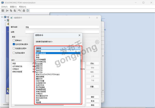This screenshot has height=108, width=155.
Task: Click the 编辑... button
Action: pyautogui.click(x=92, y=72)
